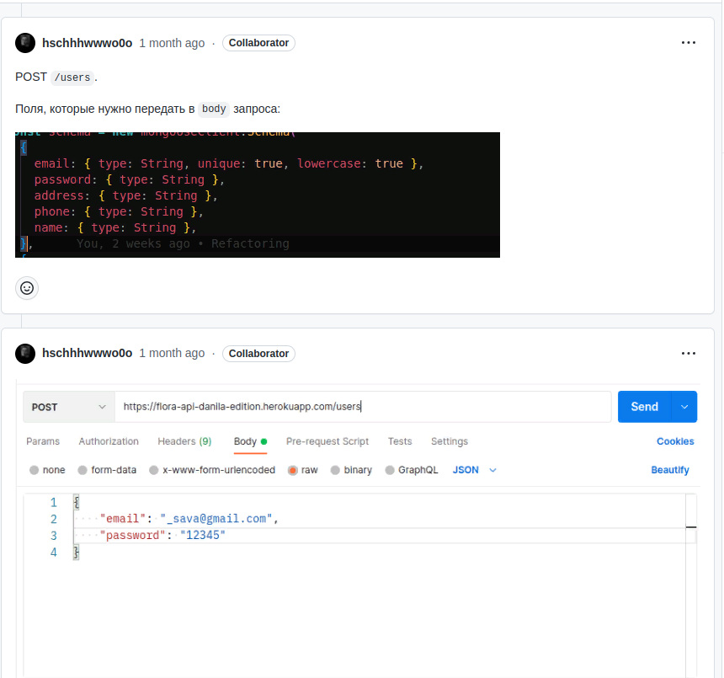
Task: Open the second comment's kebab options menu
Action: (689, 353)
